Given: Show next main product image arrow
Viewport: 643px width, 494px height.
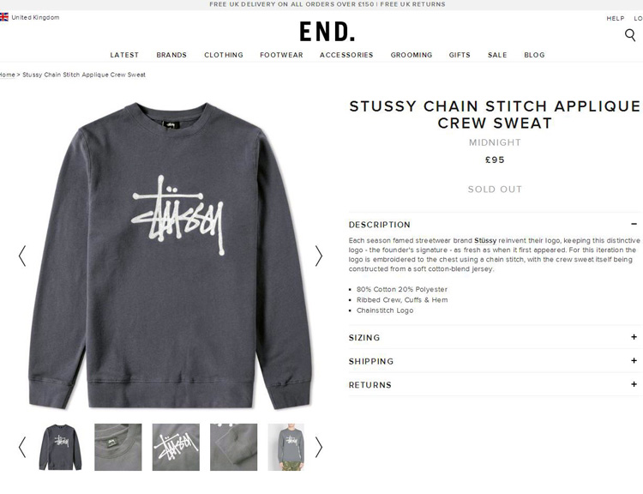Looking at the screenshot, I should tap(318, 256).
